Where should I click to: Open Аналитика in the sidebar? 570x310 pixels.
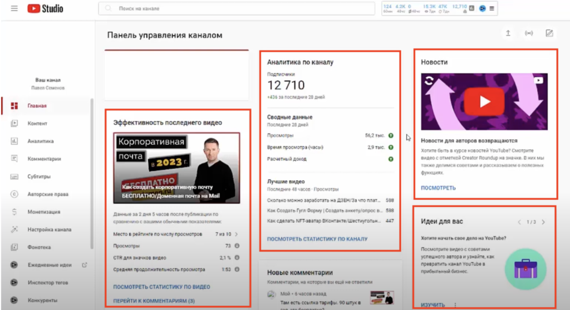click(40, 141)
